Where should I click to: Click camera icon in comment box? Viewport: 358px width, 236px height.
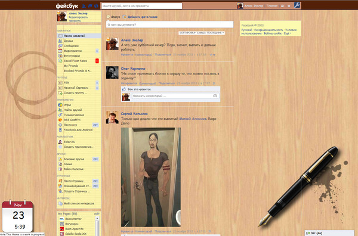215,96
